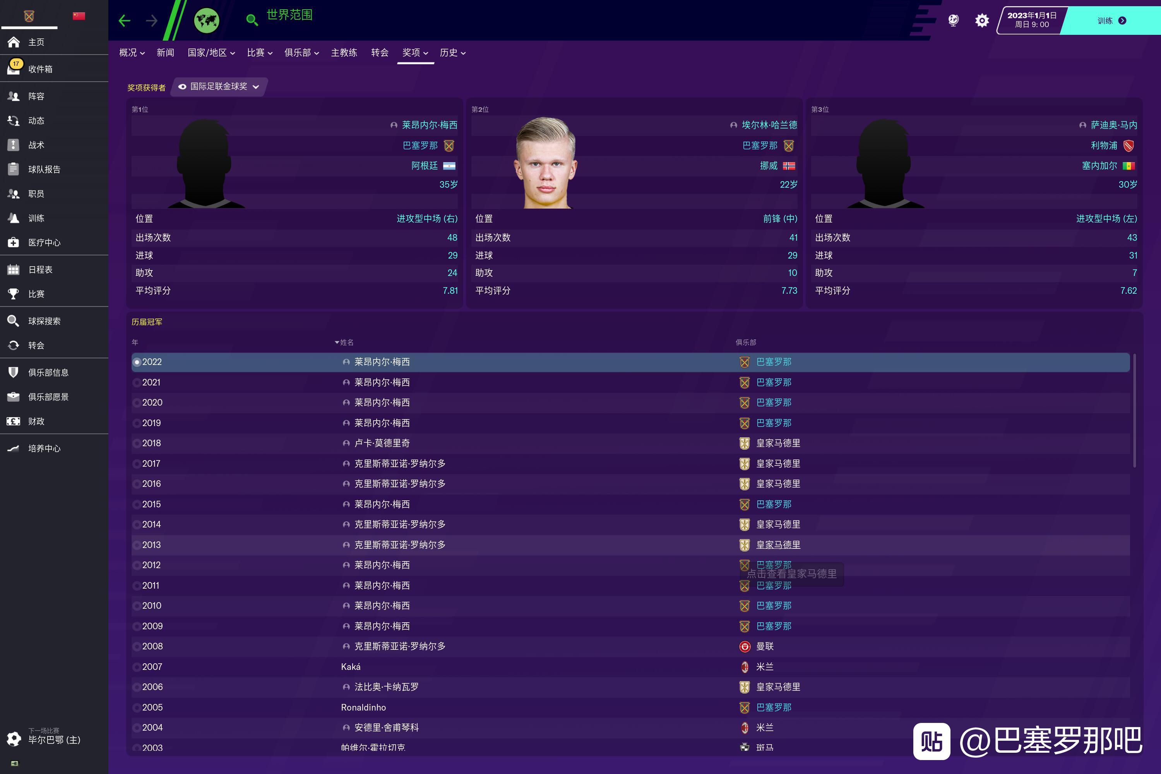Click the 训练 continue button
Image resolution: width=1161 pixels, height=774 pixels.
(1111, 21)
